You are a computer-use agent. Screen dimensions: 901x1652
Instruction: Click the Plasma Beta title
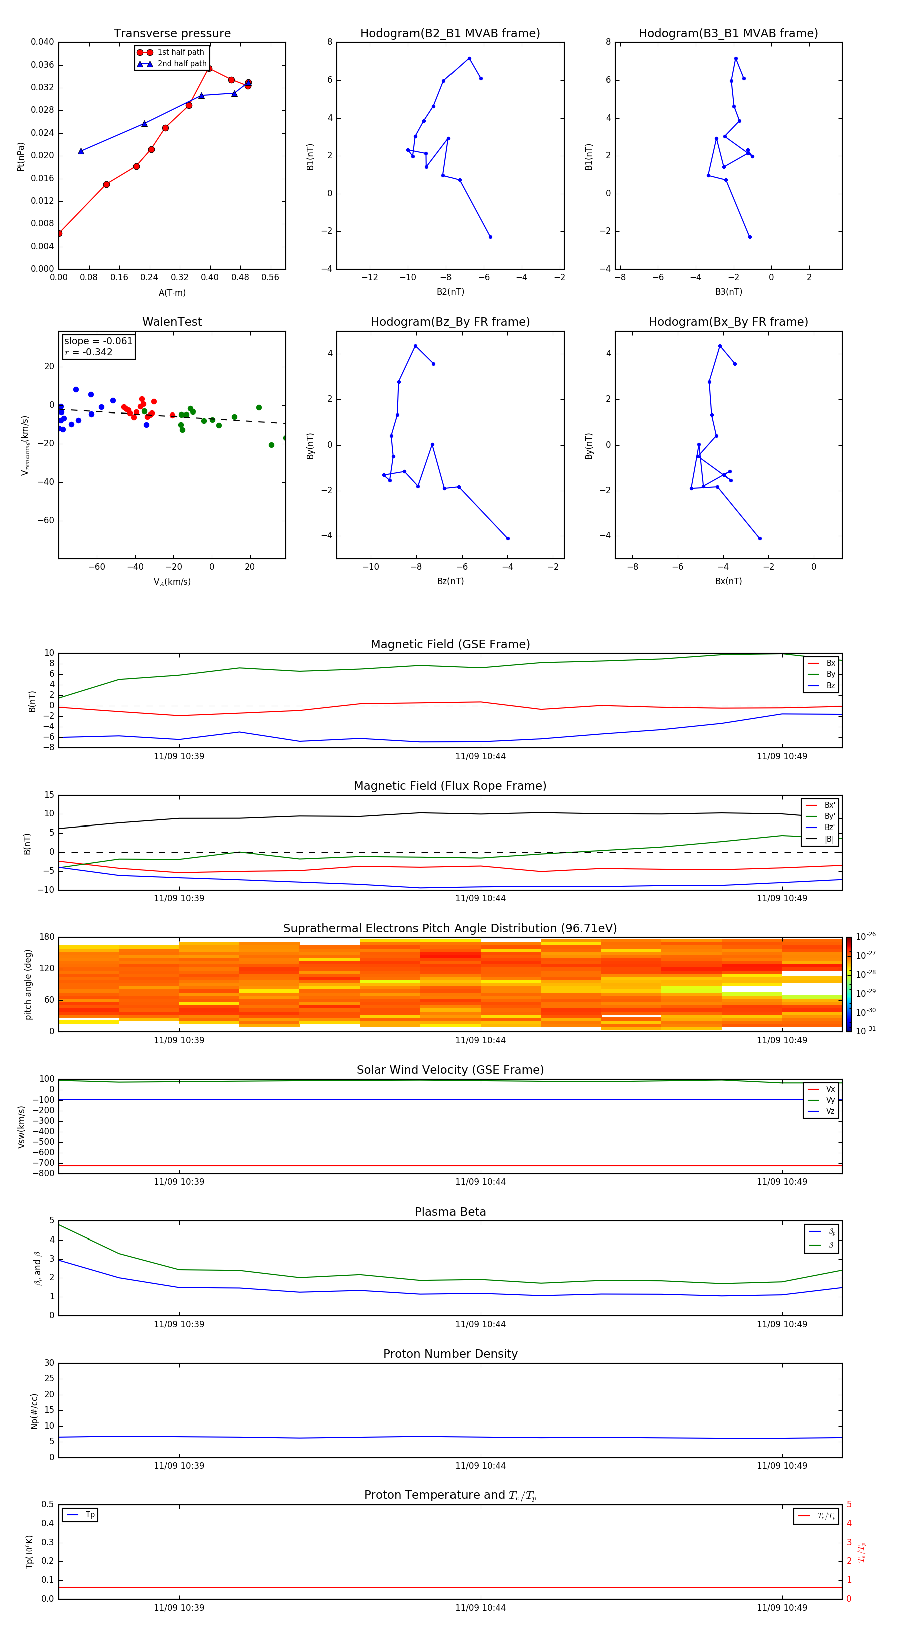click(450, 1212)
